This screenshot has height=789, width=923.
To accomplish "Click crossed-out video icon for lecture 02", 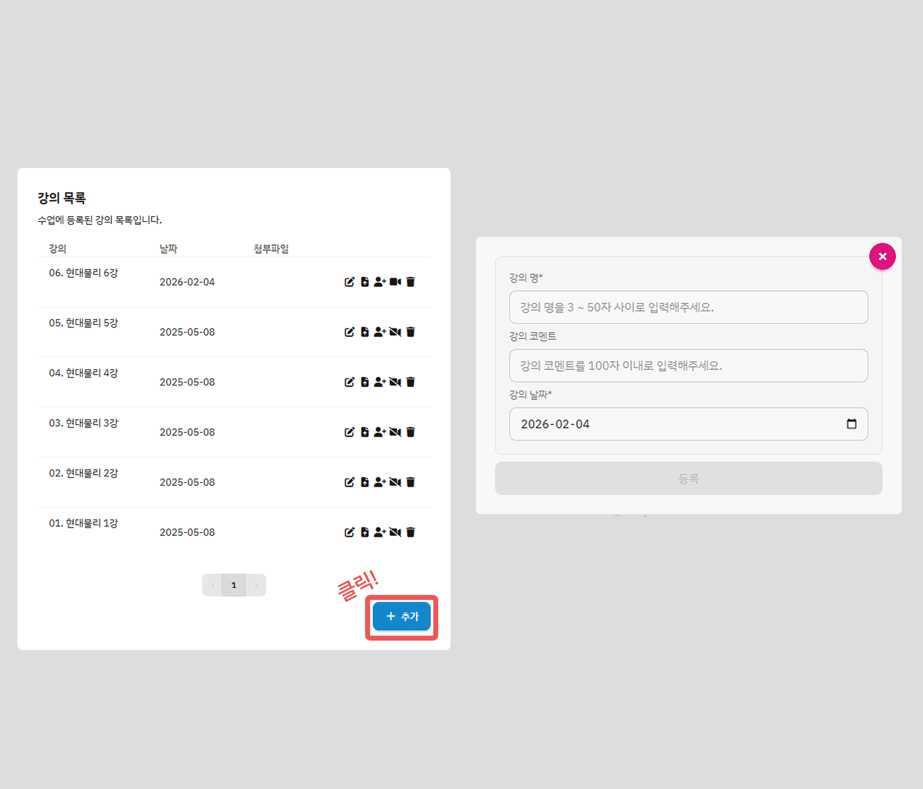I will tap(395, 482).
